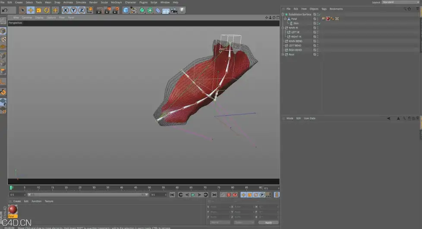This screenshot has height=229, width=422.
Task: Toggle position keyframe recording
Action: point(243,195)
